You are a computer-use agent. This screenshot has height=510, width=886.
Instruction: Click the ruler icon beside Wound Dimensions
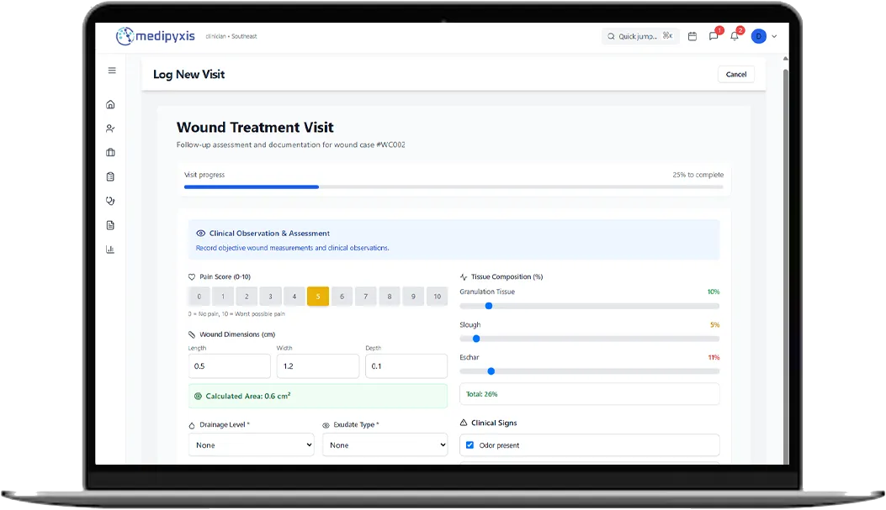192,334
